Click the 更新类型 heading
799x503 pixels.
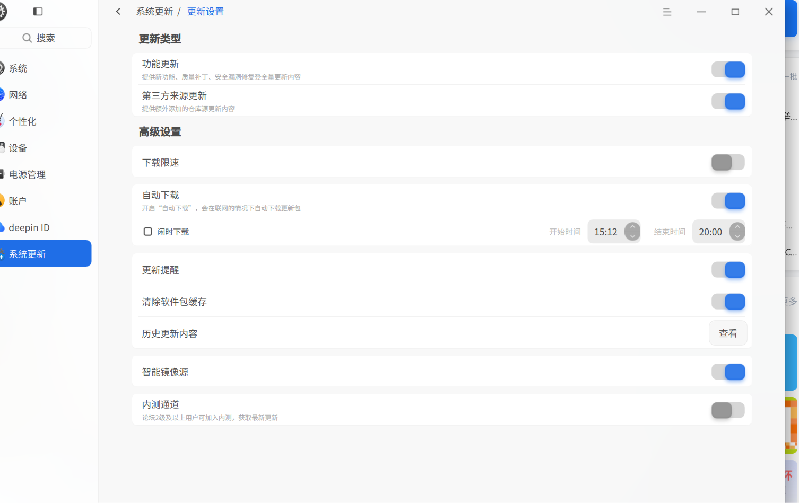[x=160, y=39]
